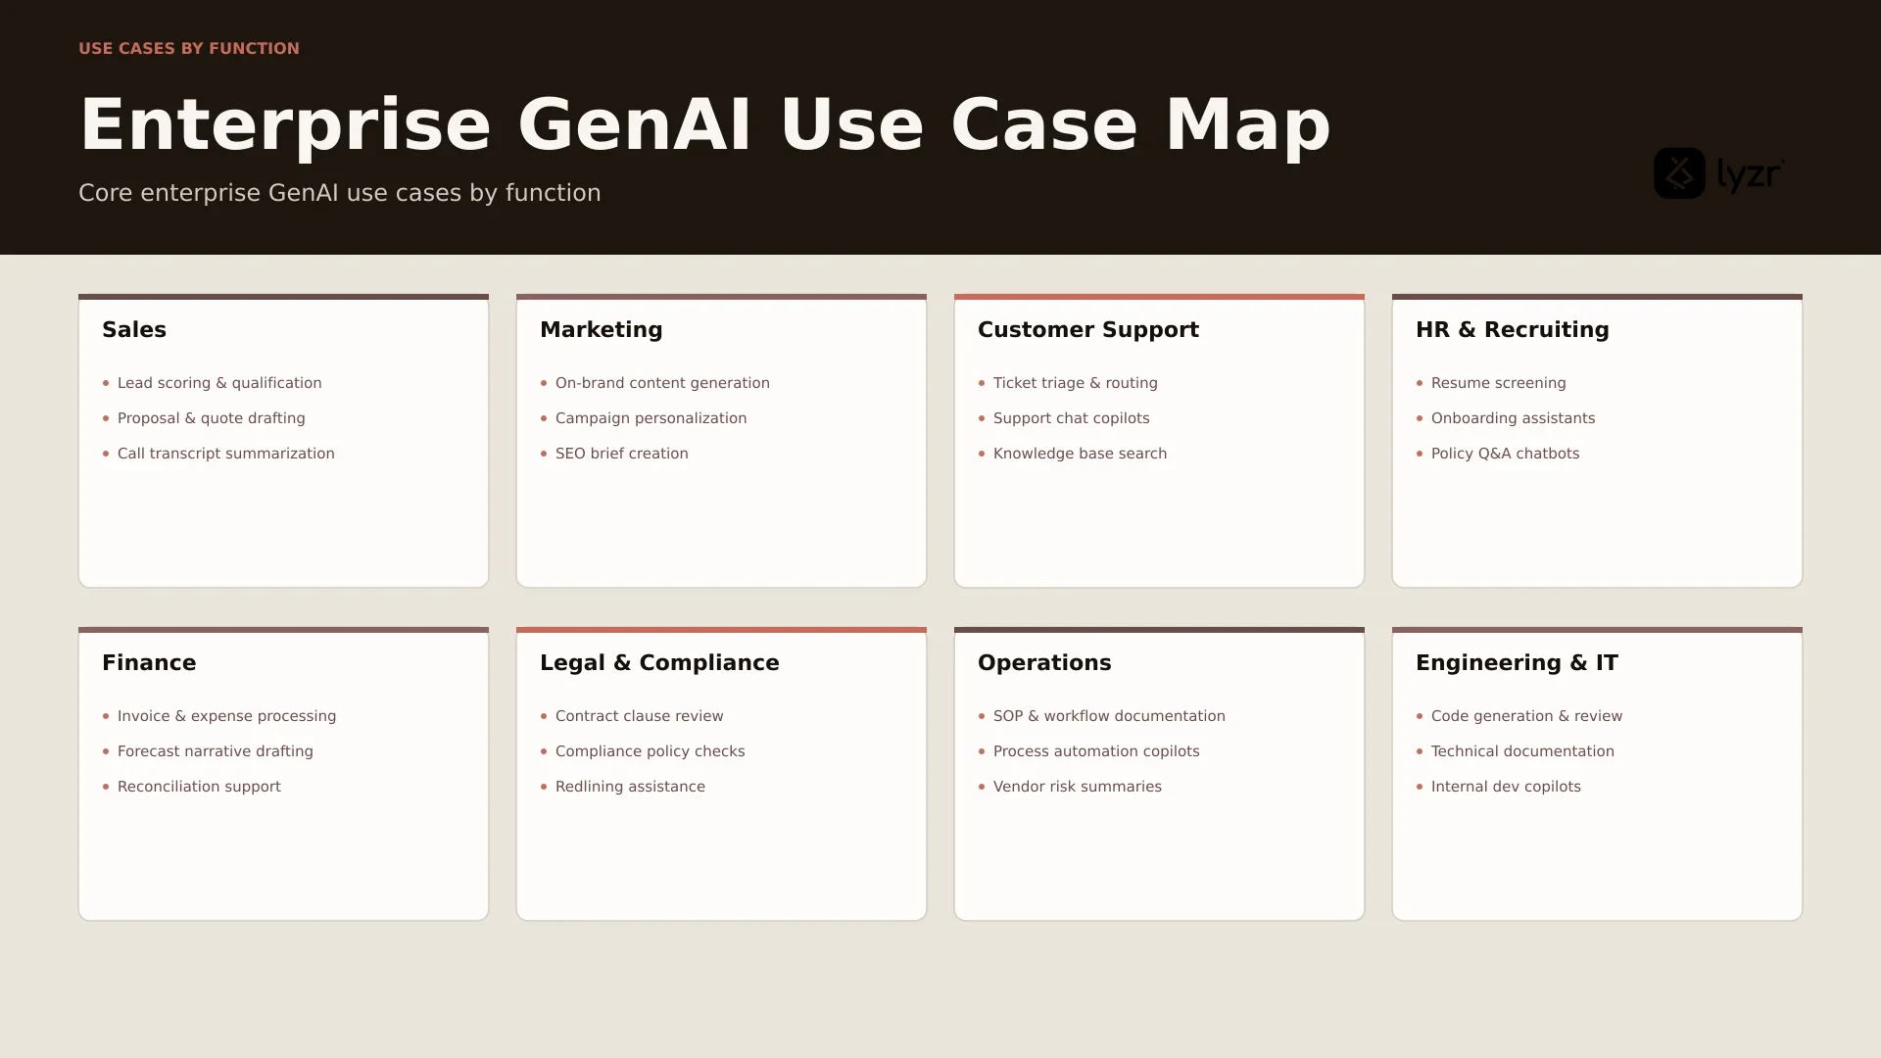Image resolution: width=1881 pixels, height=1058 pixels.
Task: Select 'Policy Q&A chatbots' line
Action: 1506,454
